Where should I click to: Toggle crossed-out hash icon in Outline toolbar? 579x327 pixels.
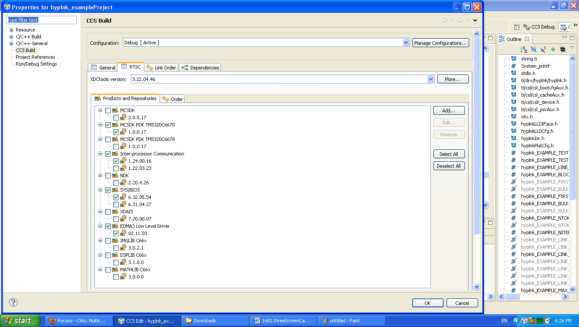point(563,49)
